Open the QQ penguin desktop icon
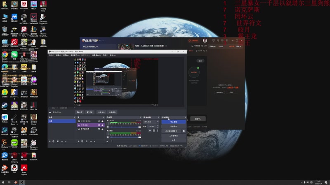 coord(14,169)
